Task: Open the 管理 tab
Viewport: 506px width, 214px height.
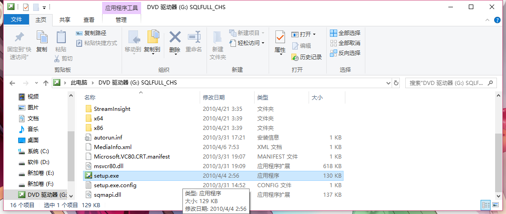Action: (x=121, y=20)
